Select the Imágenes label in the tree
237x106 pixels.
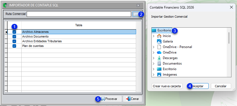point(170,75)
